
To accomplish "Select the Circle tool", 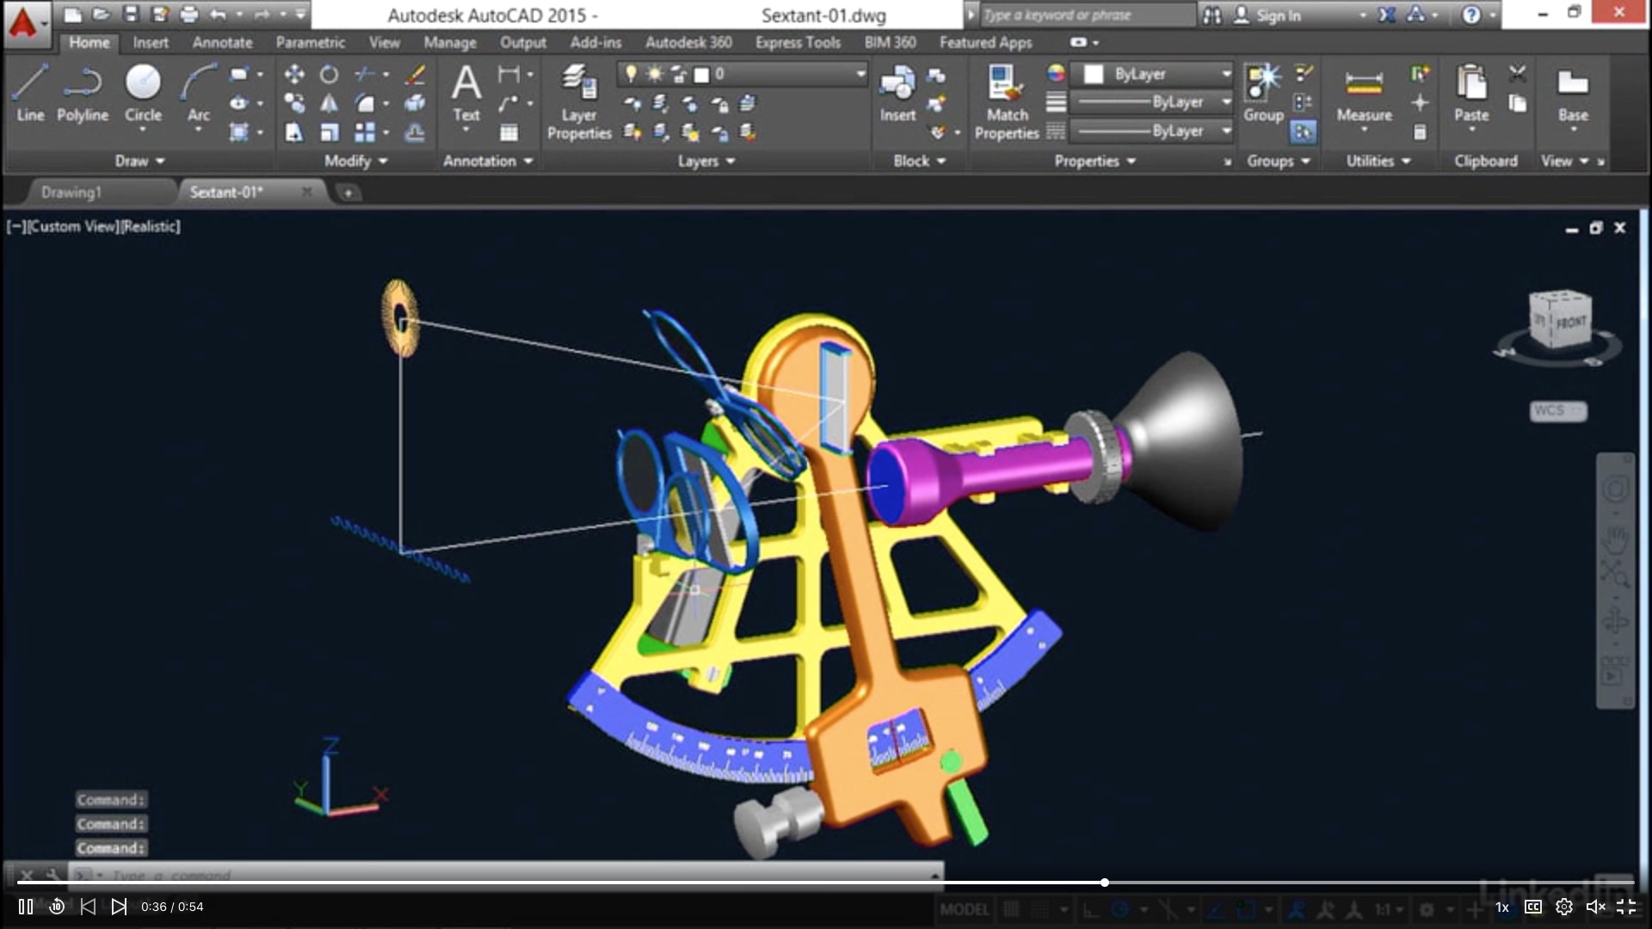I will point(143,93).
